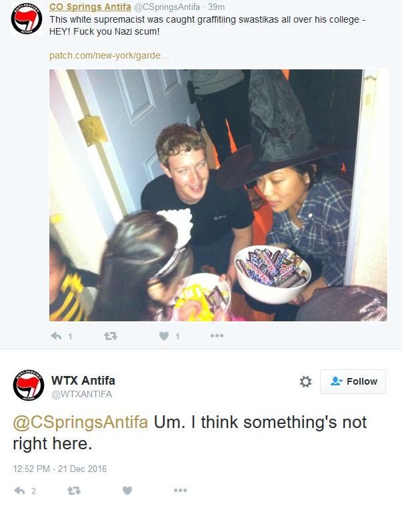Open the WTX Antifa display name
This screenshot has width=402, height=508.
coord(83,381)
